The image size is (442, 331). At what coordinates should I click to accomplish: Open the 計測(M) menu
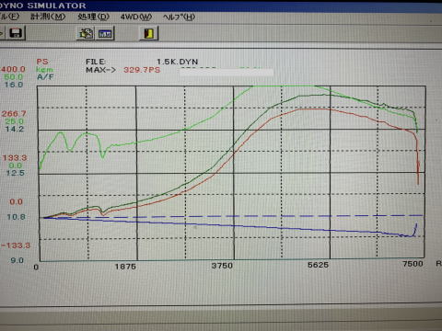click(48, 17)
